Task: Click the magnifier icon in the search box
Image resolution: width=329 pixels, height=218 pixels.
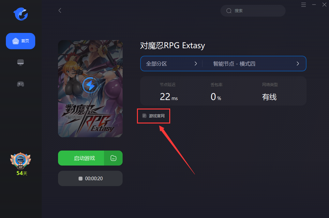Action: tap(229, 11)
